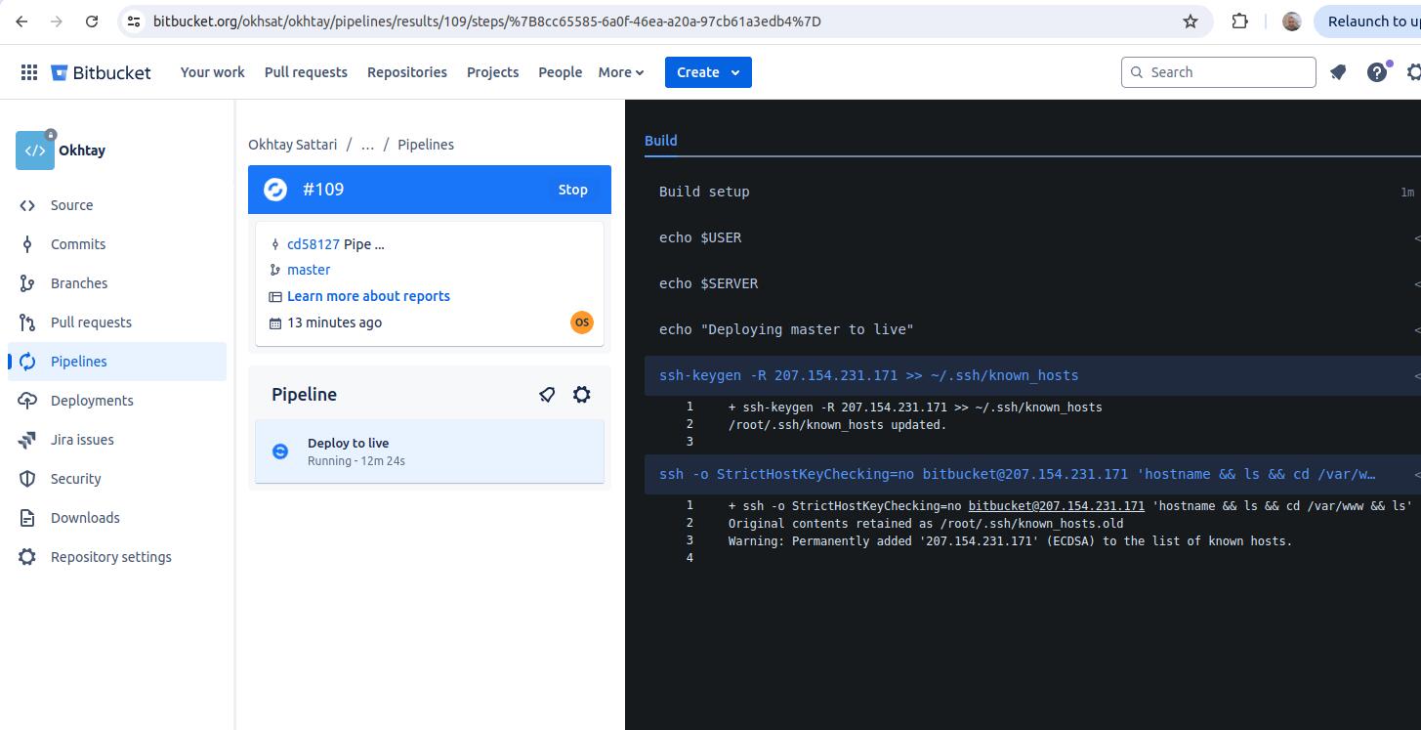Screen dimensions: 1421x730
Task: Click the Deployments cloud icon in sidebar
Action: click(27, 401)
